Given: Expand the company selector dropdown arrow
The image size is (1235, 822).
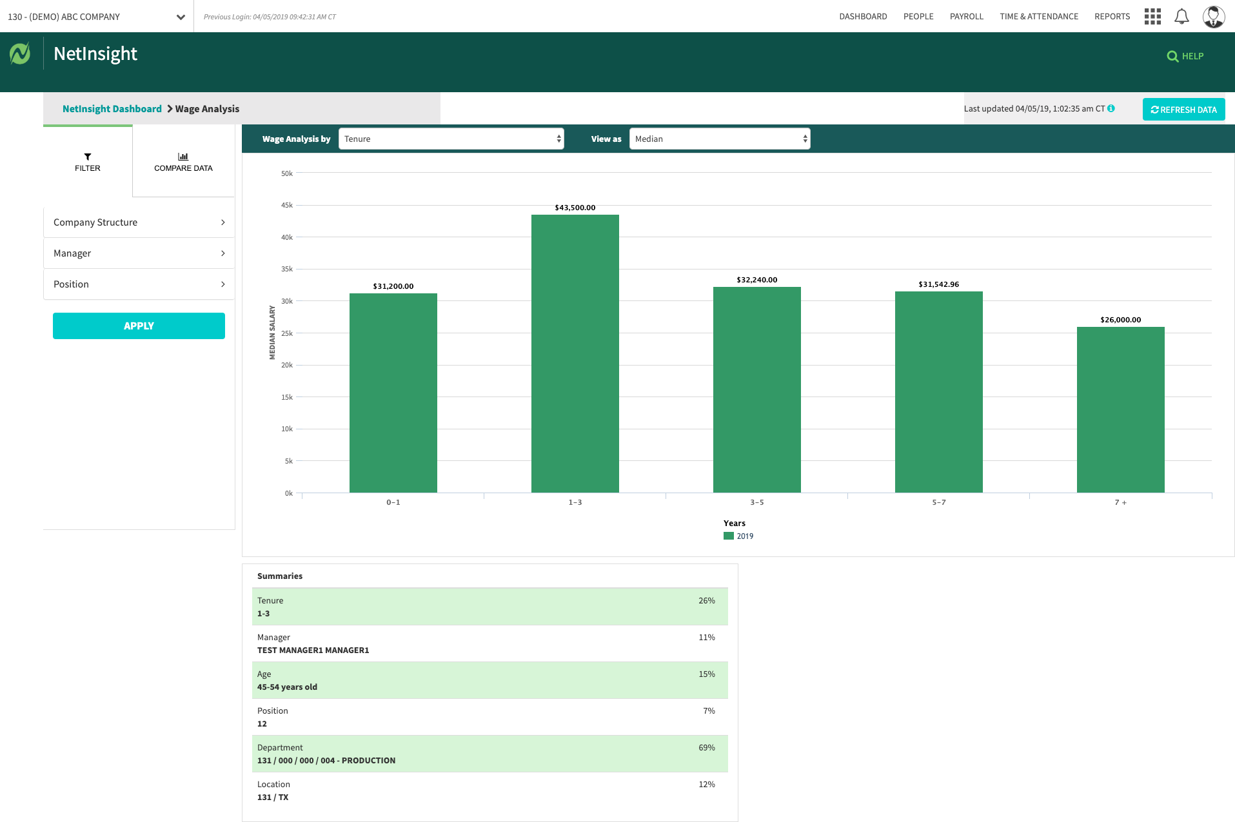Looking at the screenshot, I should point(181,17).
